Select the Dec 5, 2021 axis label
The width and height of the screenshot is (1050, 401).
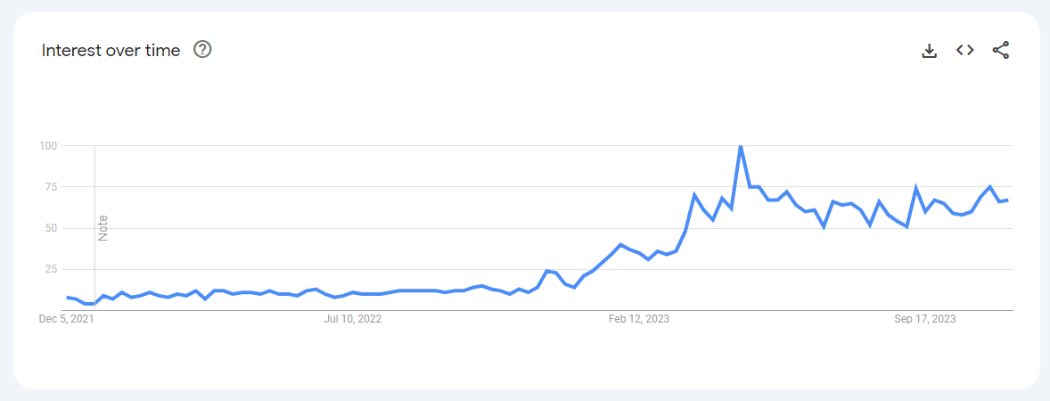pyautogui.click(x=67, y=320)
